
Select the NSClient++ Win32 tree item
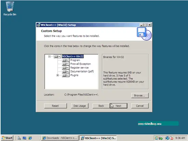click(73, 56)
